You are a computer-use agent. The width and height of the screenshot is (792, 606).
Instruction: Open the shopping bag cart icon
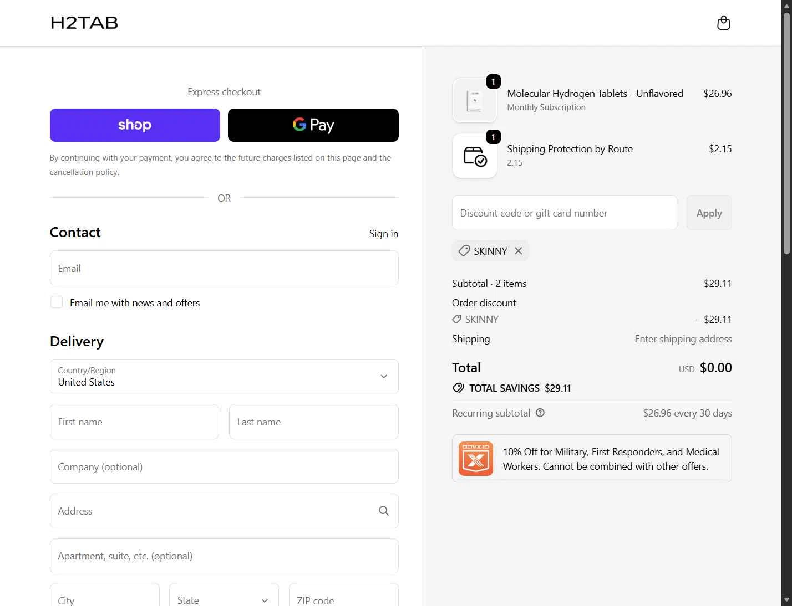724,23
